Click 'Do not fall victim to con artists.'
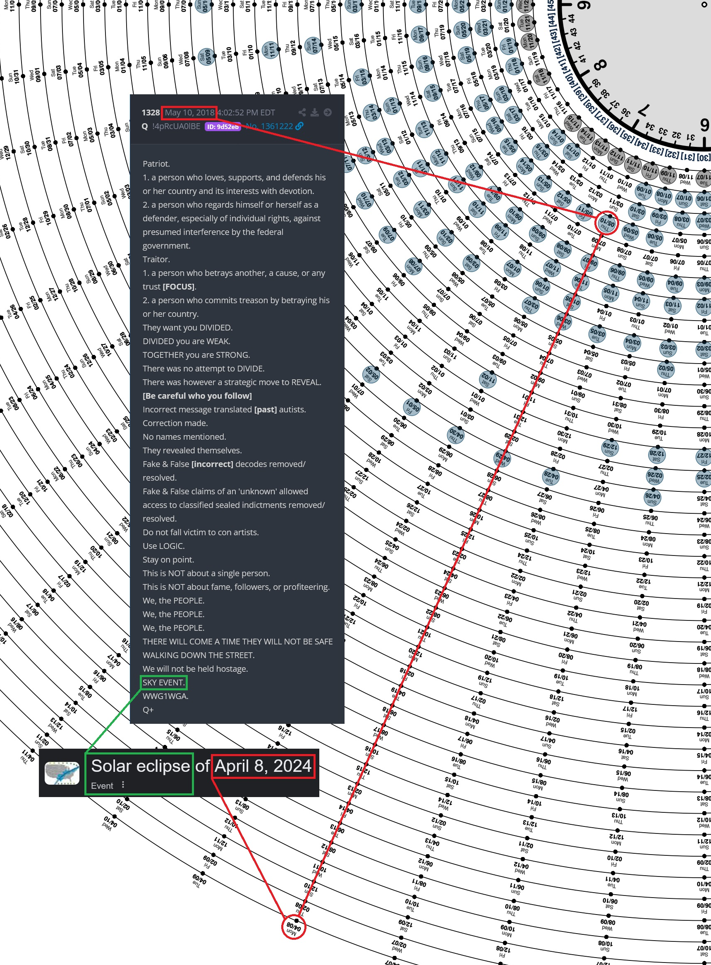The width and height of the screenshot is (711, 965). pyautogui.click(x=201, y=532)
